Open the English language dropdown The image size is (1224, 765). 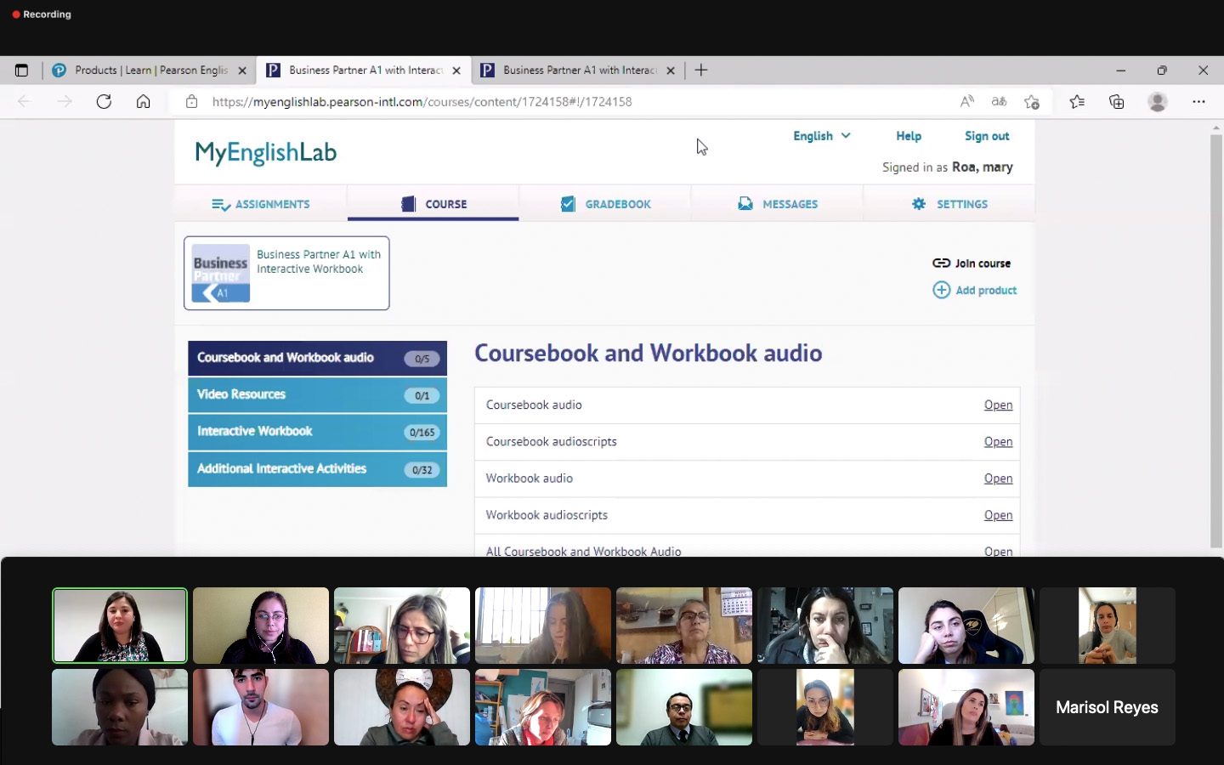click(822, 136)
